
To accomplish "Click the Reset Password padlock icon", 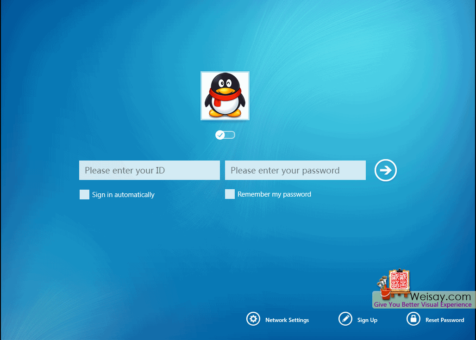I will (x=413, y=319).
